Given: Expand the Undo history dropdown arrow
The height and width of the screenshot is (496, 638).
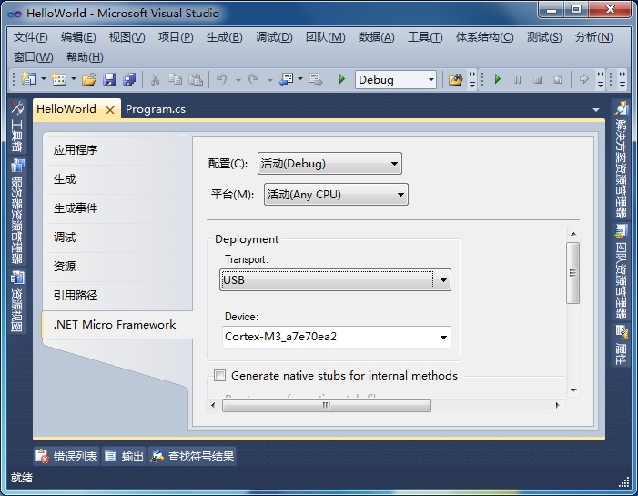Looking at the screenshot, I should (238, 80).
